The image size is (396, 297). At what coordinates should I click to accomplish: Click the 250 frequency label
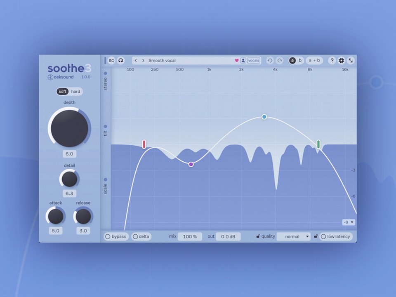(155, 69)
